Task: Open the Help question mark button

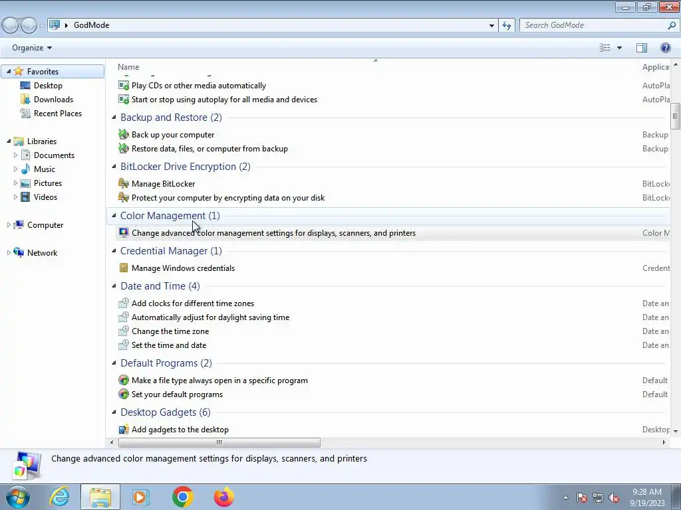Action: (665, 48)
